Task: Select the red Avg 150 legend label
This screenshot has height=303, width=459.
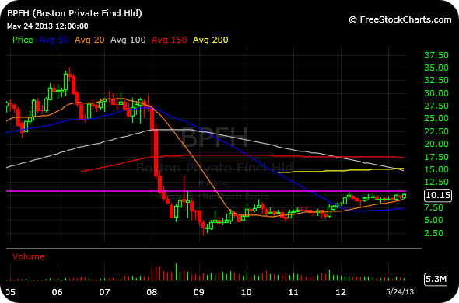Action: (x=169, y=40)
